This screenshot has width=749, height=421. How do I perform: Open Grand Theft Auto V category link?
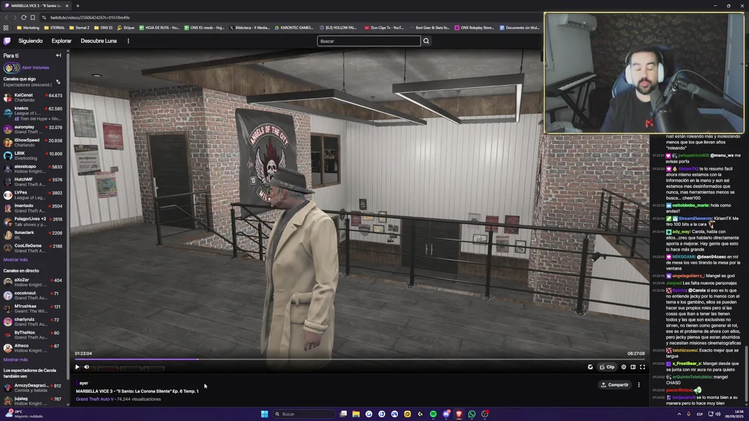(94, 399)
